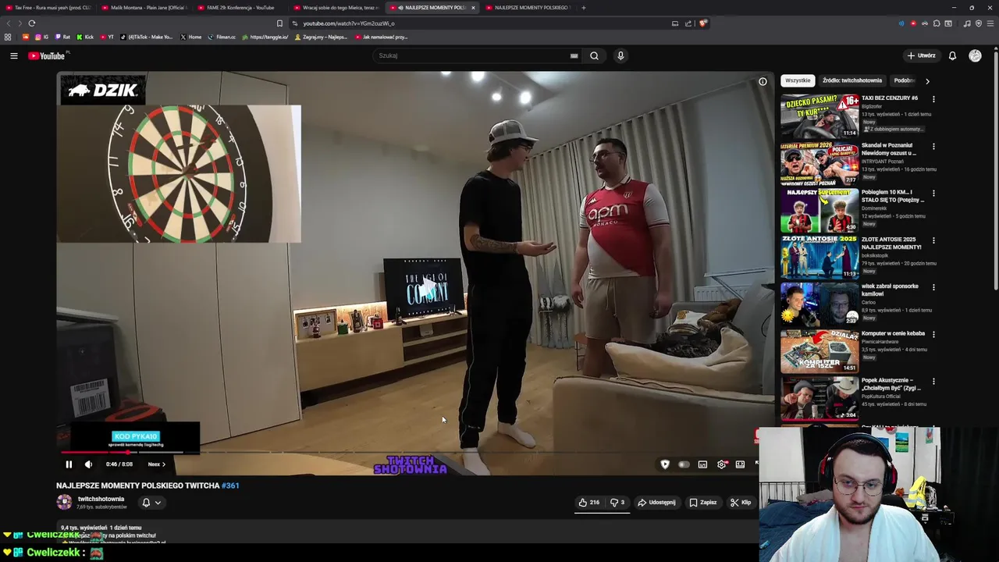
Task: Start voice search with microphone icon
Action: tap(620, 55)
